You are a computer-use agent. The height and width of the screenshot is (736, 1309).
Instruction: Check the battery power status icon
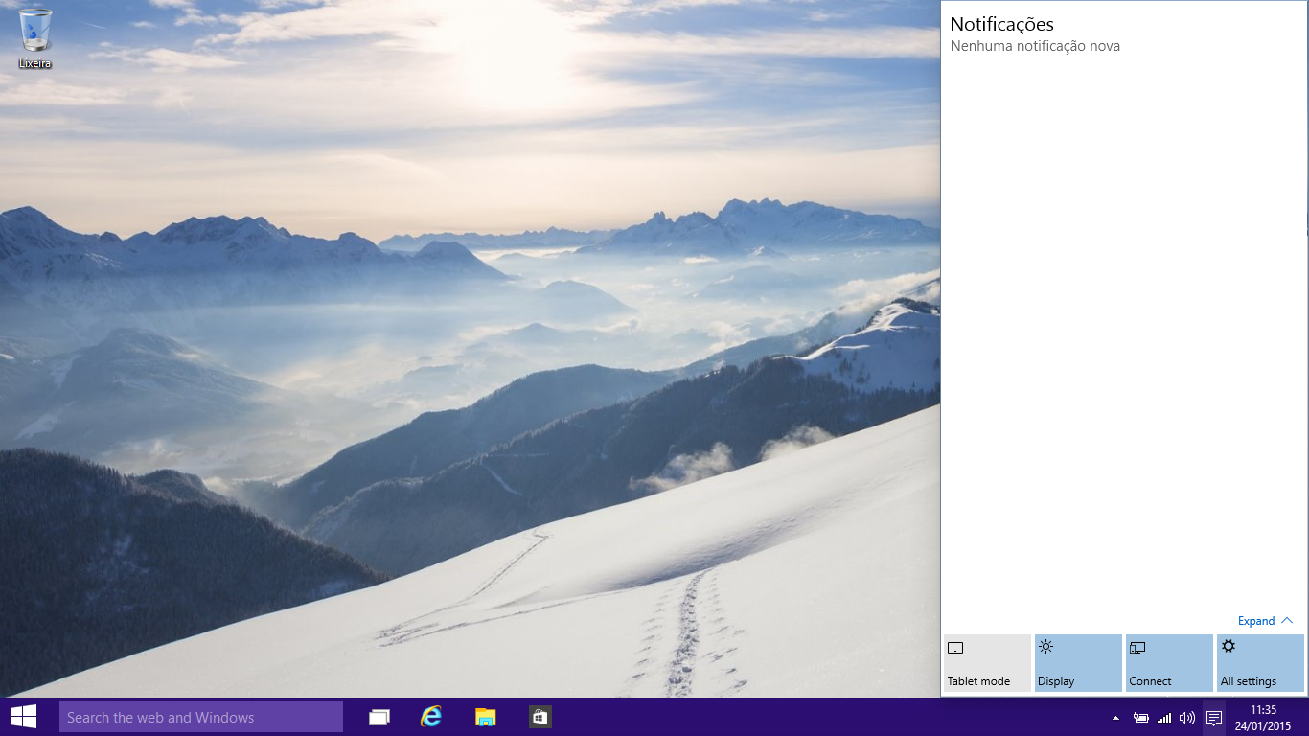click(x=1141, y=718)
